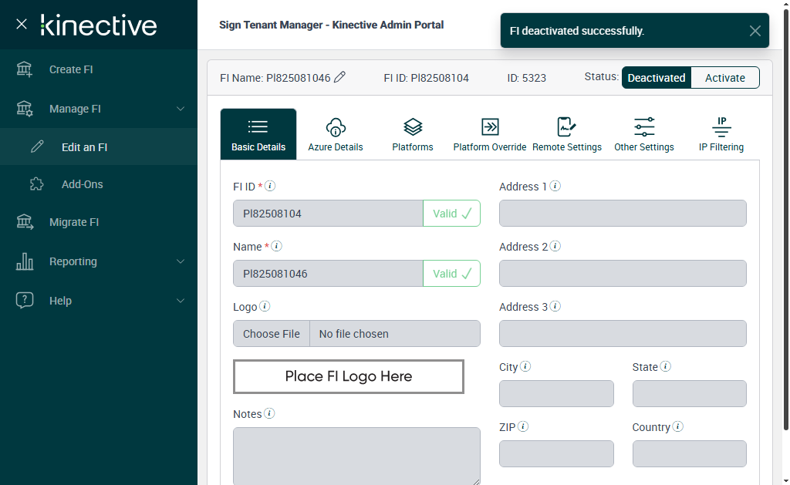Screen dimensions: 790x485
Task: Select the Deactivated status option
Action: click(657, 78)
